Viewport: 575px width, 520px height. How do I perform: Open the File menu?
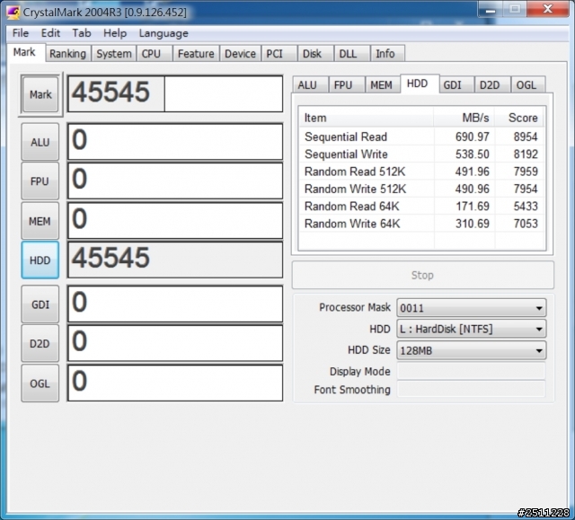click(x=20, y=33)
